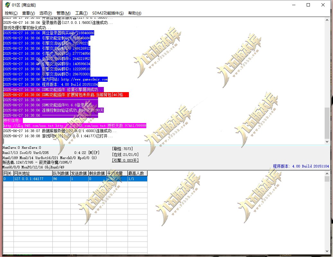Open the 查看(V) menu

(x=29, y=13)
